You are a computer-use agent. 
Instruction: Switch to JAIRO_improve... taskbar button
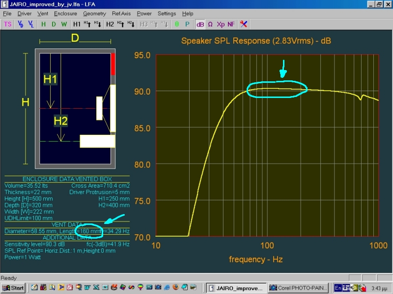(x=236, y=288)
